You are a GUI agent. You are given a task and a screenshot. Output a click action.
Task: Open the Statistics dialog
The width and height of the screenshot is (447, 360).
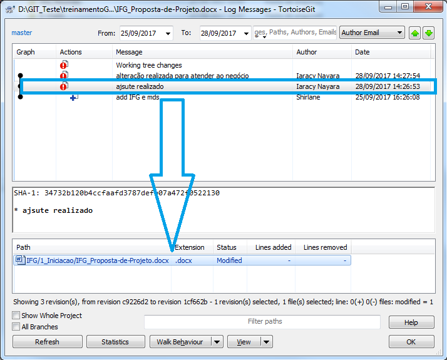tap(115, 342)
